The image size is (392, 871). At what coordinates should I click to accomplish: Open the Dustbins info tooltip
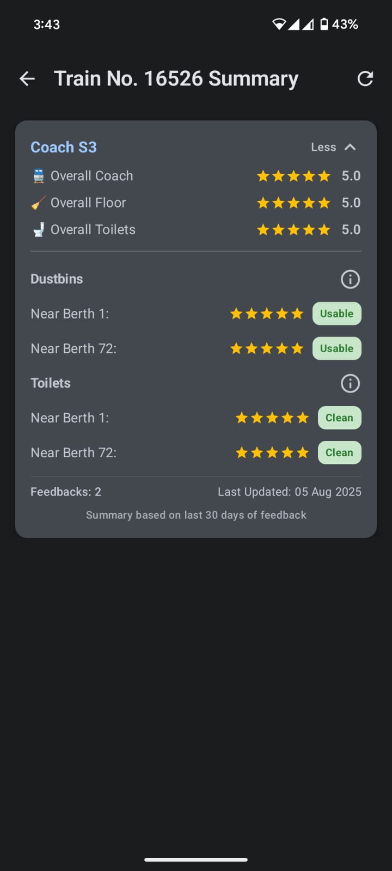(x=350, y=279)
